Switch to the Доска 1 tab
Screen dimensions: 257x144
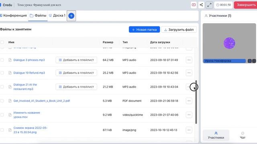coord(57,16)
